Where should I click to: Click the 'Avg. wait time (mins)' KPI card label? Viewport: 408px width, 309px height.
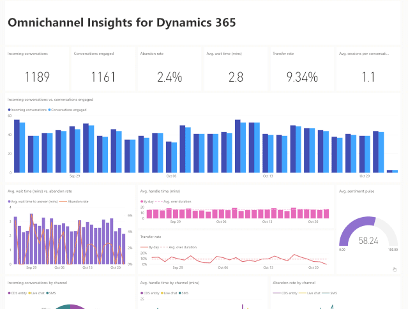coord(224,54)
